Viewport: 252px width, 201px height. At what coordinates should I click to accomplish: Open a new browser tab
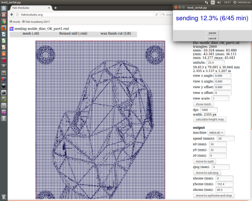(55, 8)
